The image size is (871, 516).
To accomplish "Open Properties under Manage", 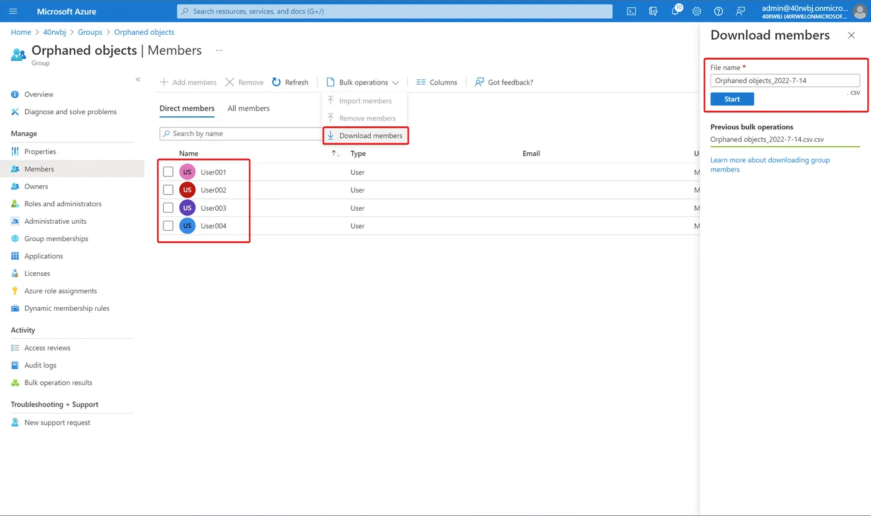I will 40,152.
